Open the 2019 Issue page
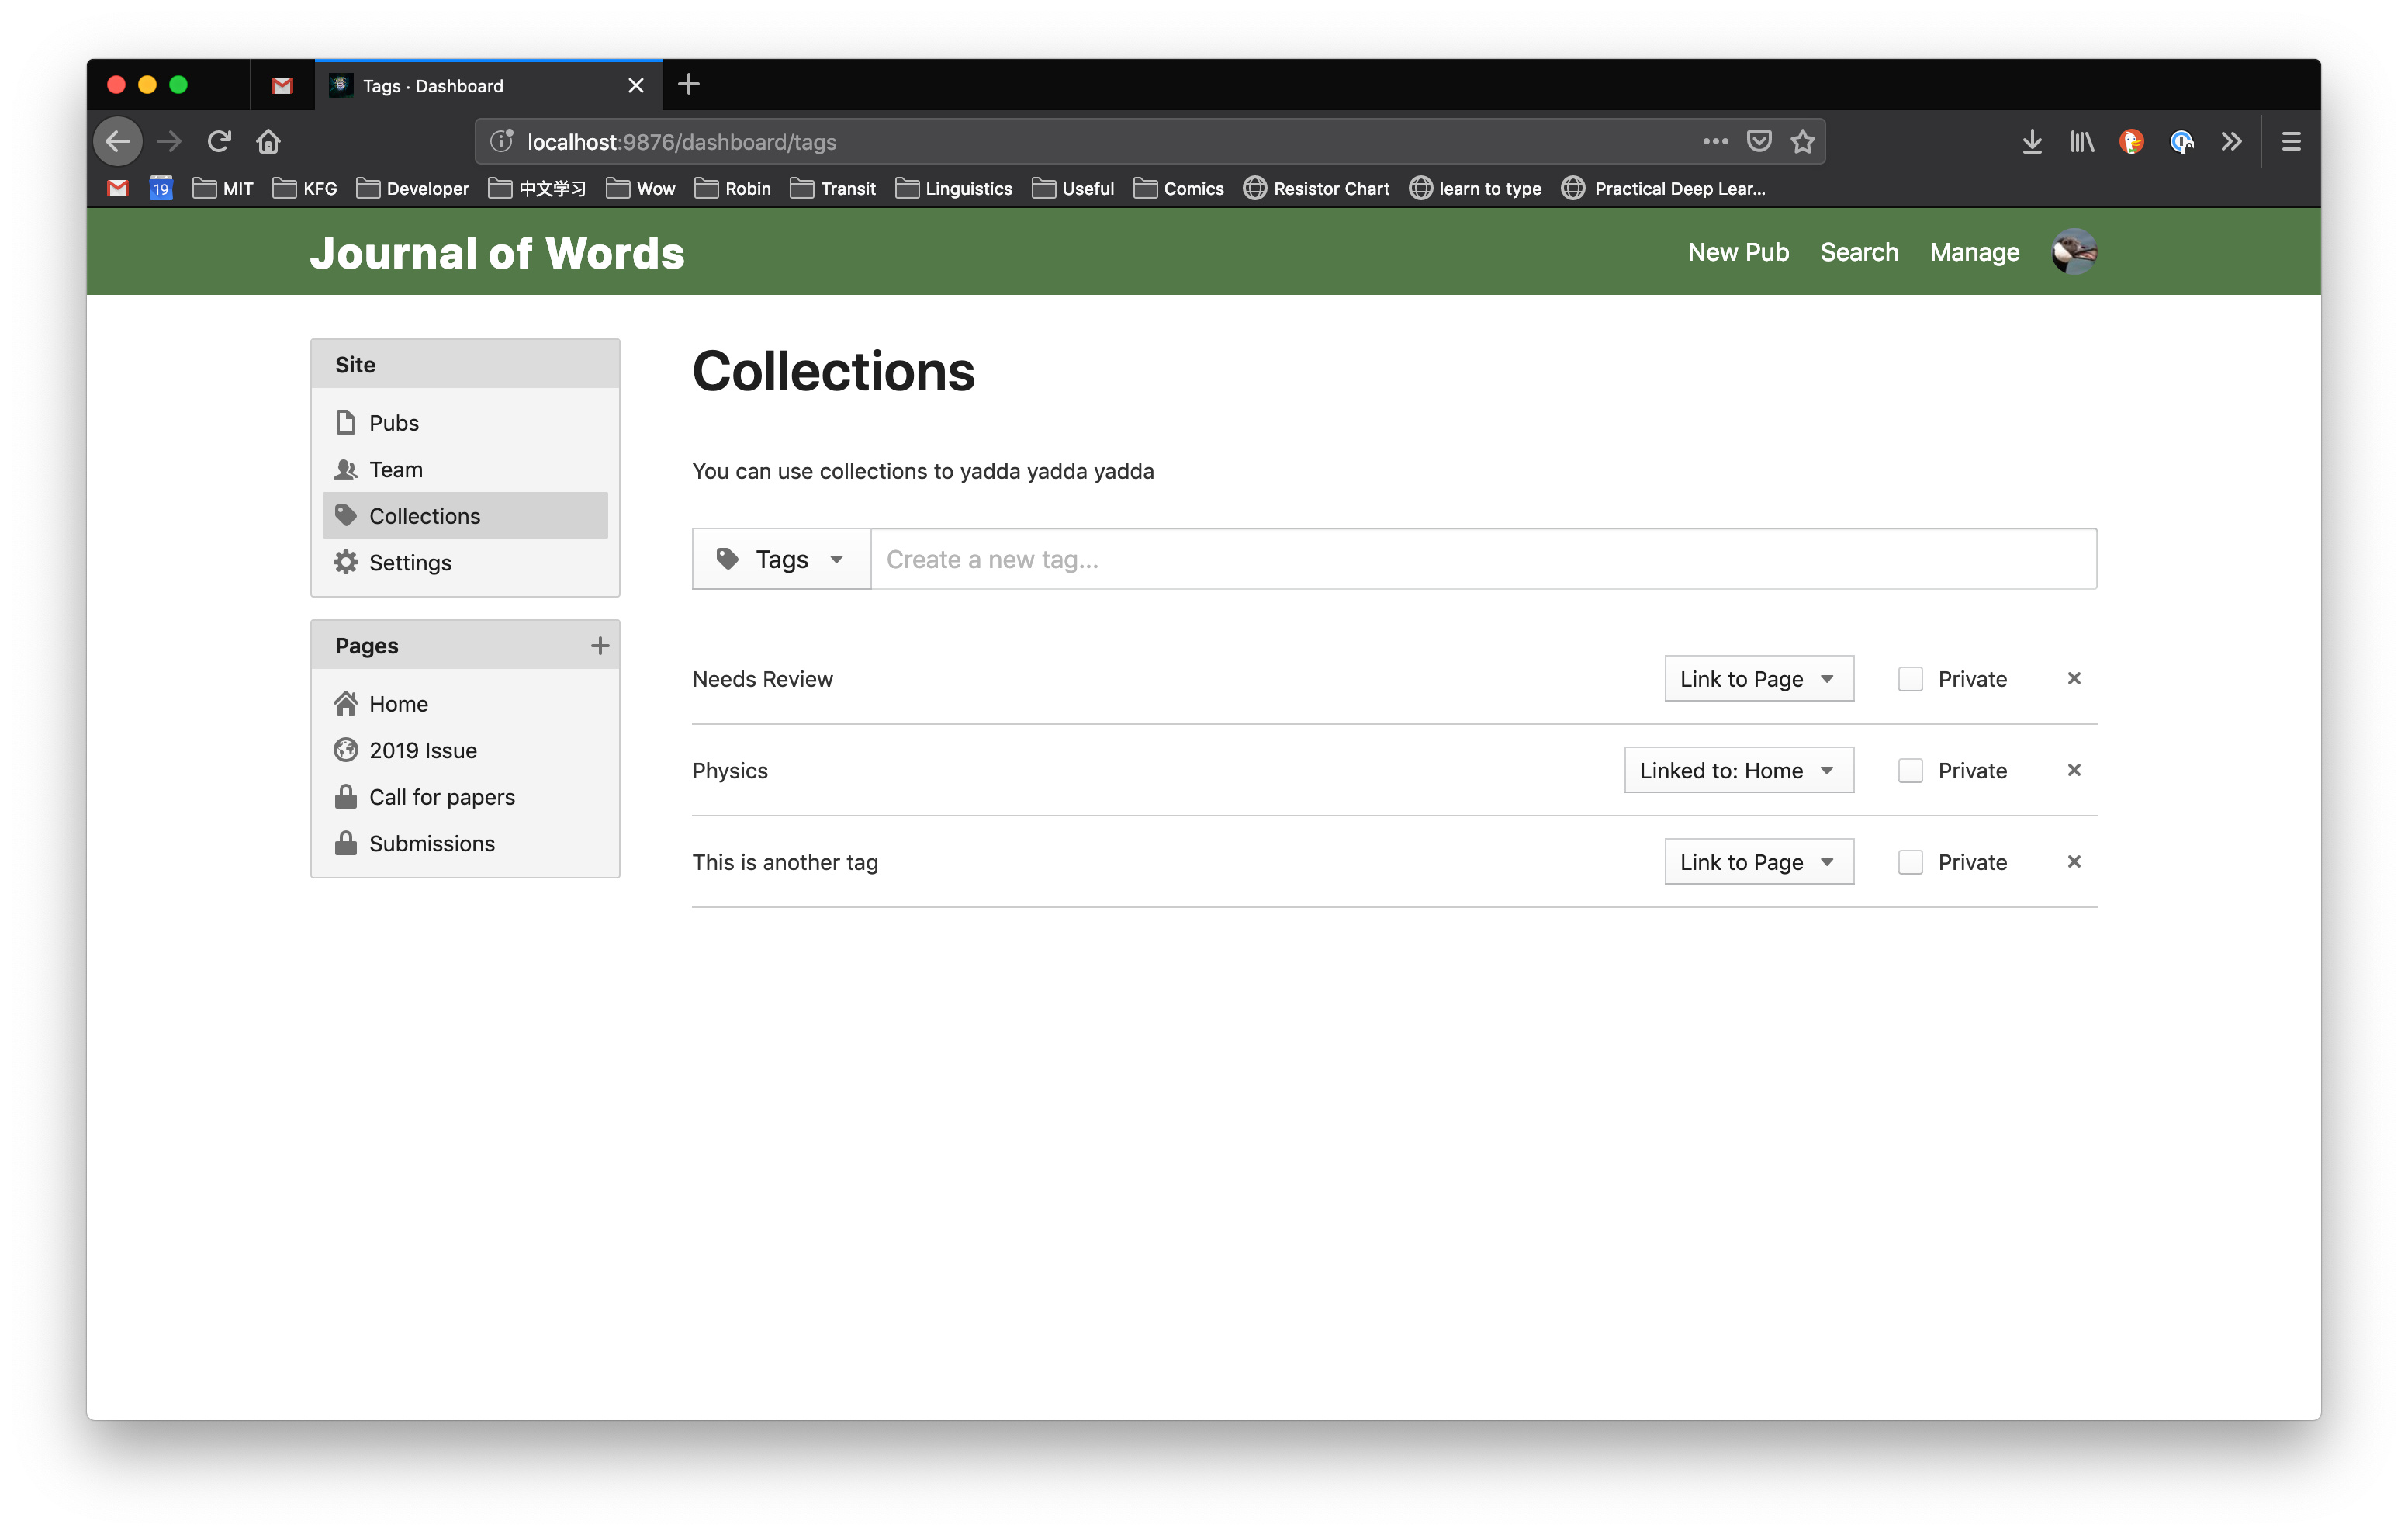Viewport: 2408px width, 1535px height. pyautogui.click(x=465, y=750)
